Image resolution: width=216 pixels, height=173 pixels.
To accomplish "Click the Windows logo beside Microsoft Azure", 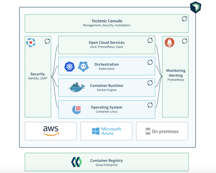I will coord(96,131).
